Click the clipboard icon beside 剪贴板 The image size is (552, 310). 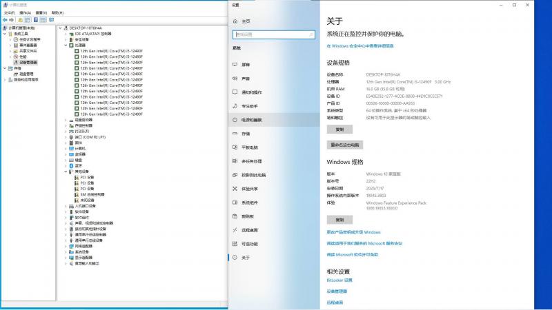[235, 216]
